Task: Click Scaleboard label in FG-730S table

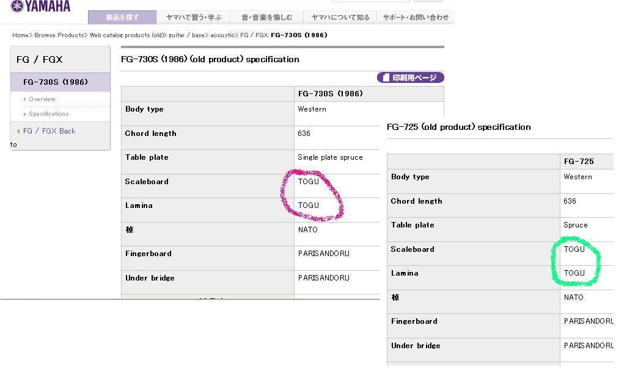Action: click(147, 182)
